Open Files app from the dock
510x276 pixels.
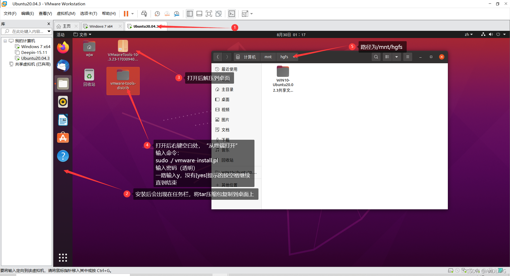tap(63, 84)
